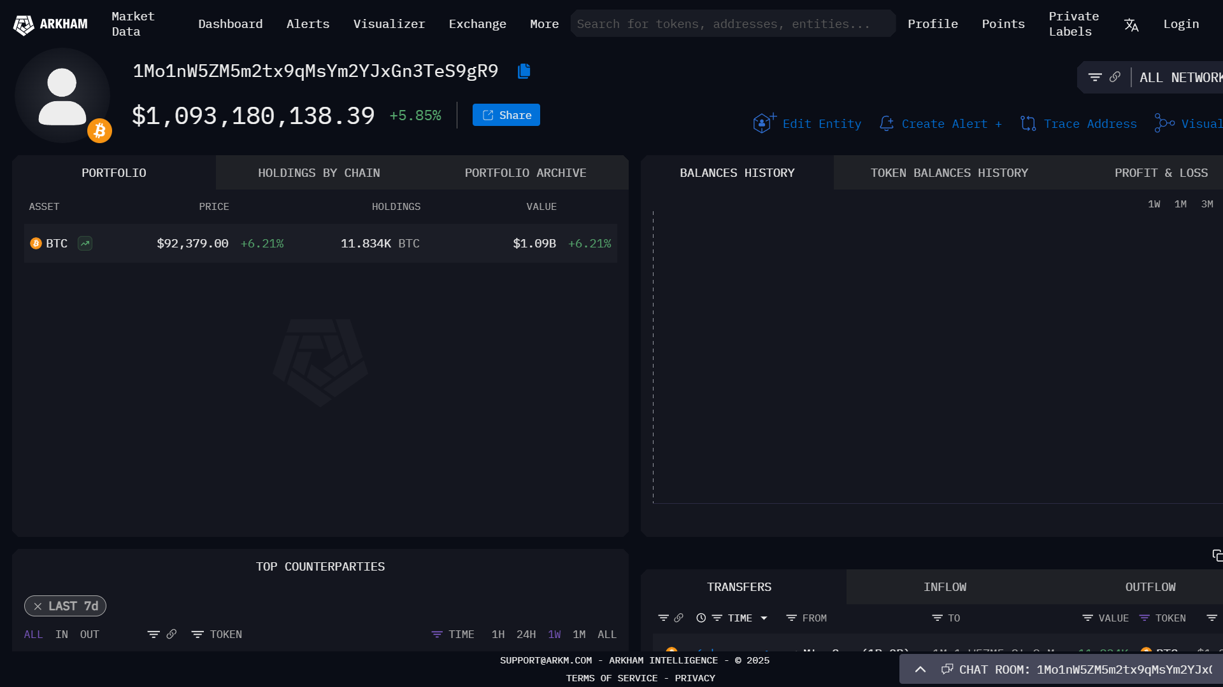1223x687 pixels.
Task: Remove the LAST 7d filter chip
Action: (x=38, y=606)
